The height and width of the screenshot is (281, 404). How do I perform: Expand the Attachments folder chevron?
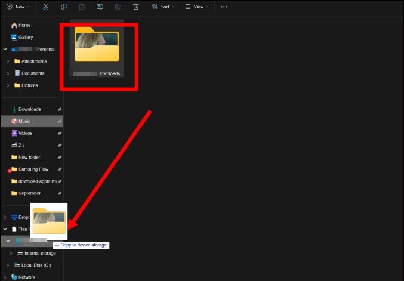pos(8,61)
